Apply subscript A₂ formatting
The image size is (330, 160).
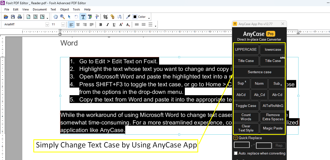(x=128, y=25)
